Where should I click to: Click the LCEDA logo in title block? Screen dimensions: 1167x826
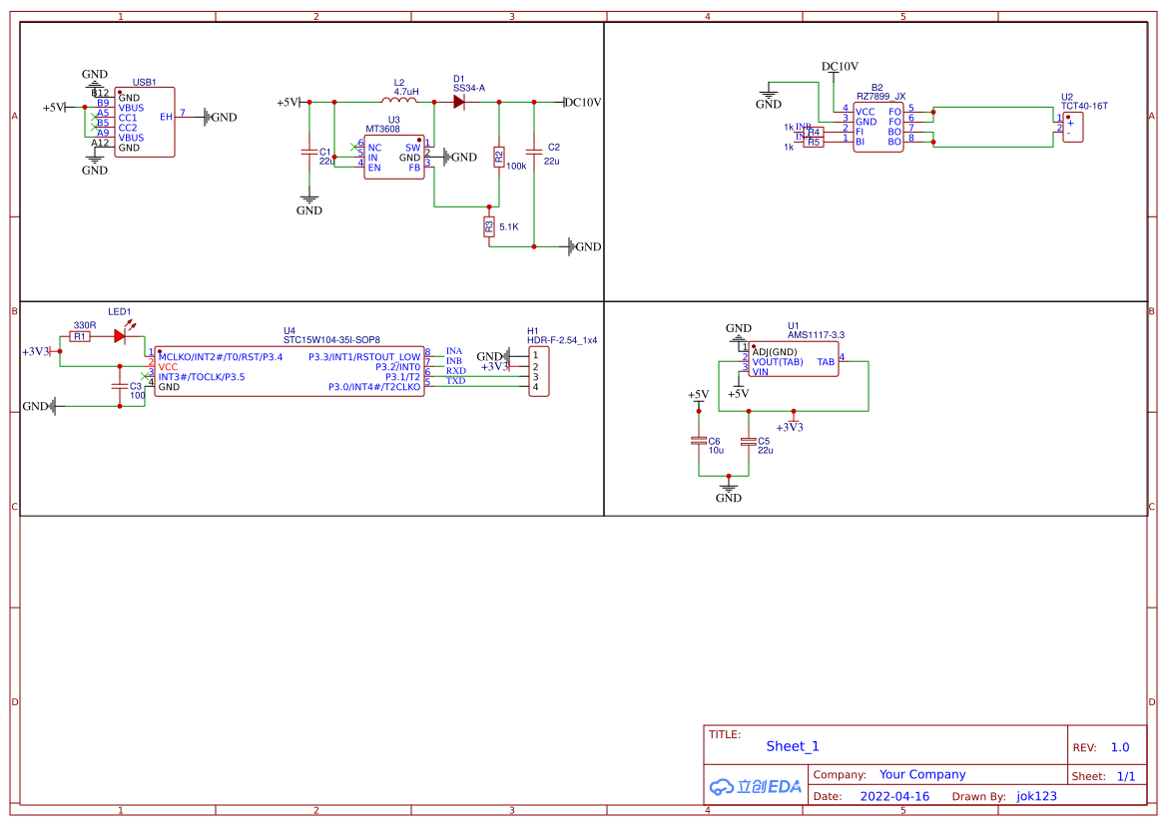(x=755, y=786)
